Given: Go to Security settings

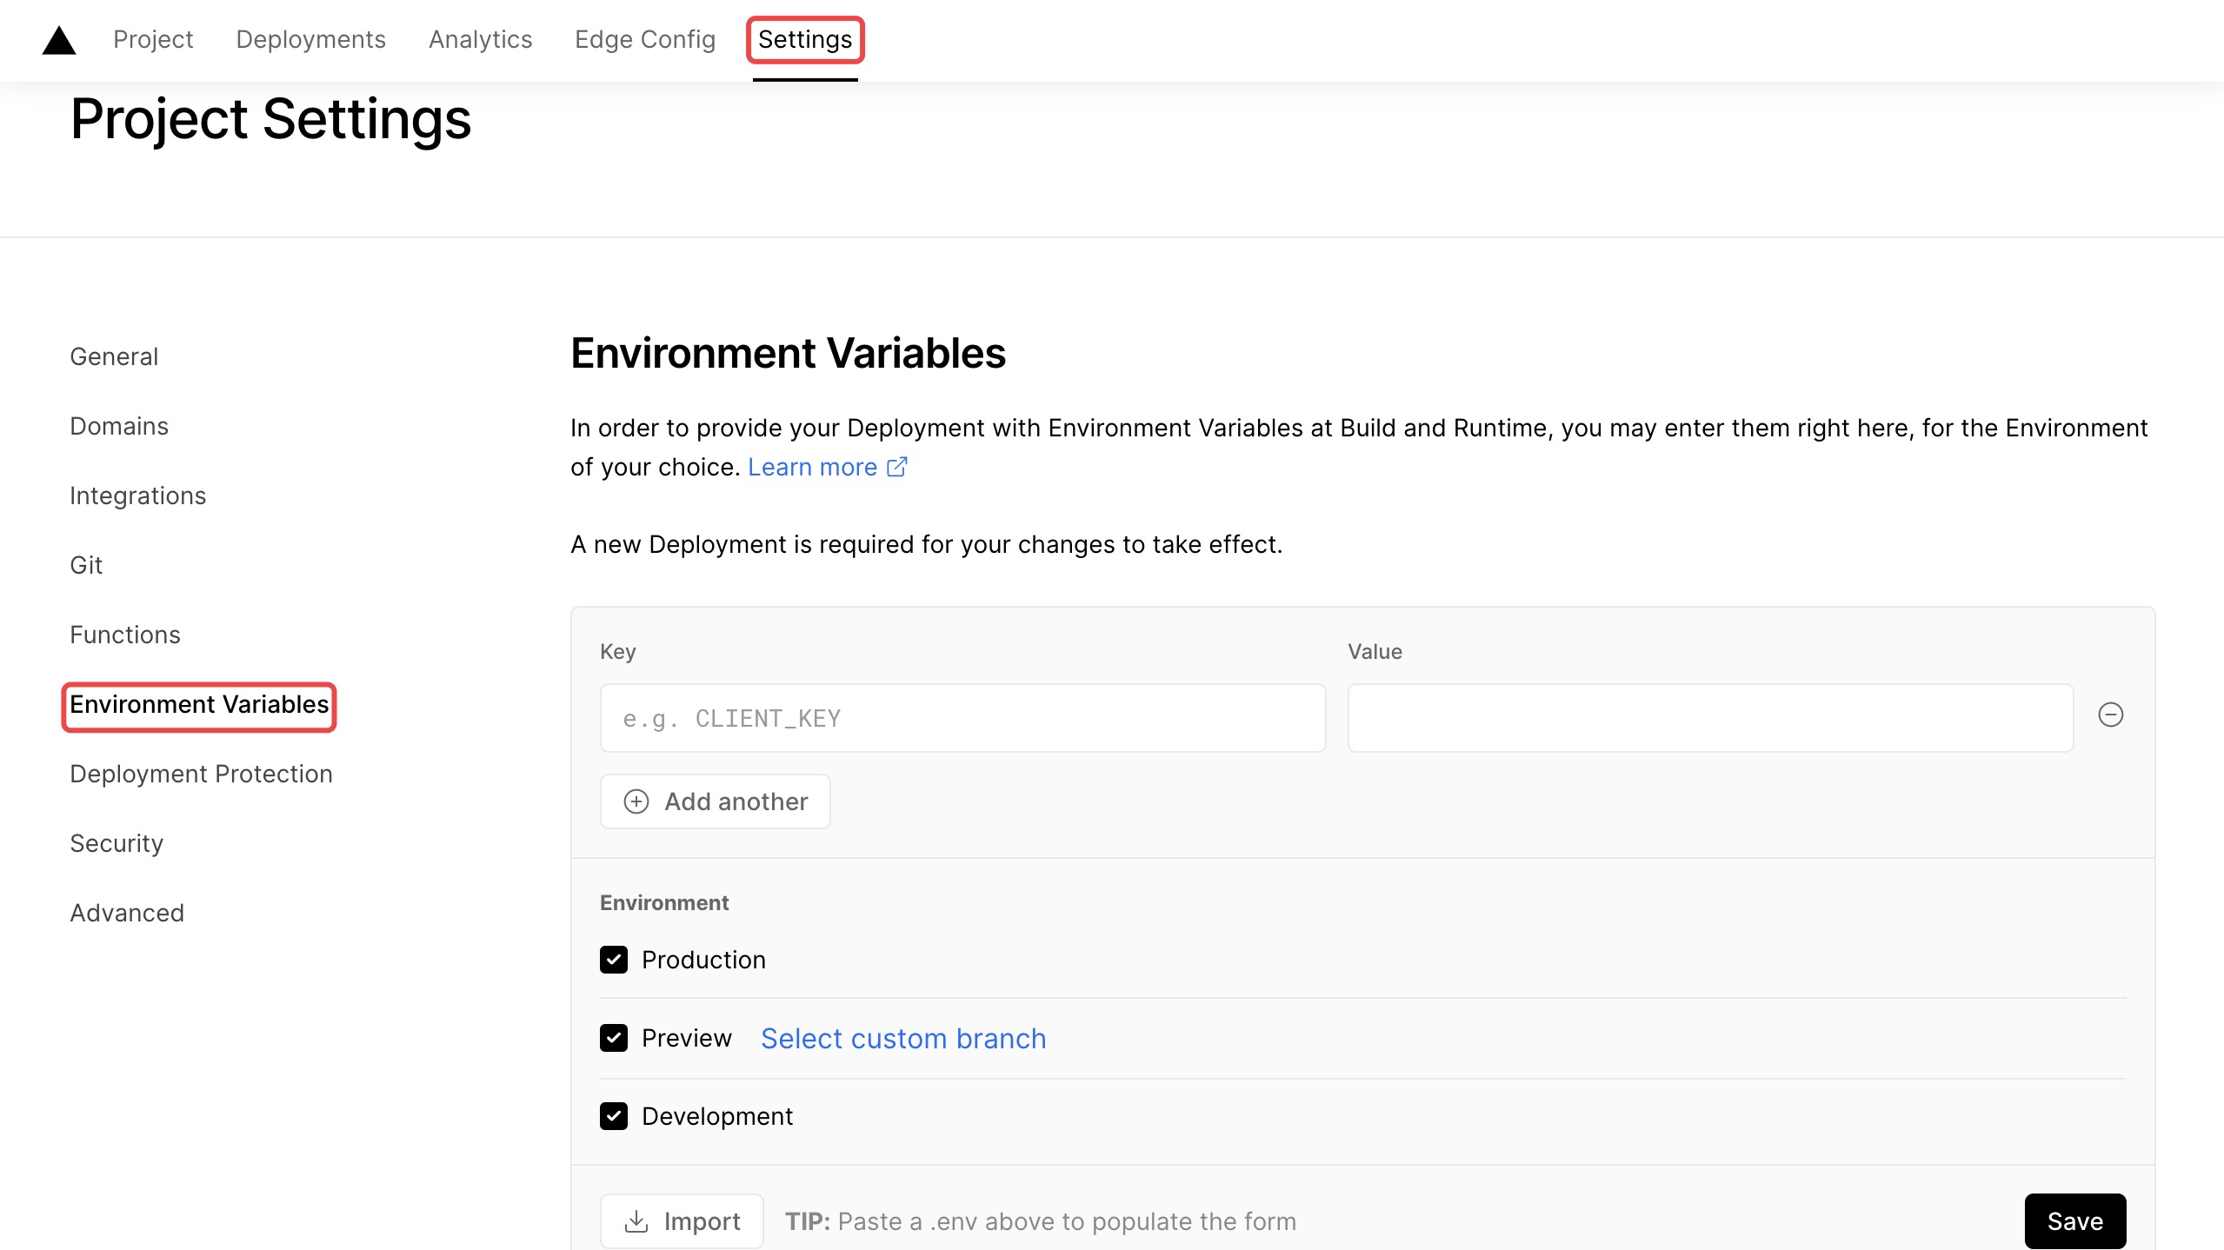Looking at the screenshot, I should [x=117, y=843].
